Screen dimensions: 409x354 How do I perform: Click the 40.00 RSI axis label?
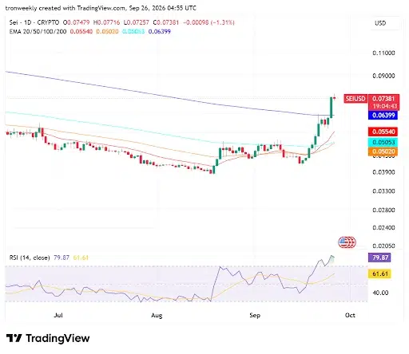point(380,293)
